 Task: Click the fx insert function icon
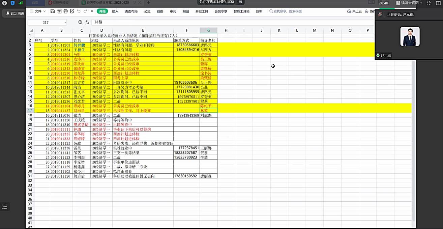87,22
